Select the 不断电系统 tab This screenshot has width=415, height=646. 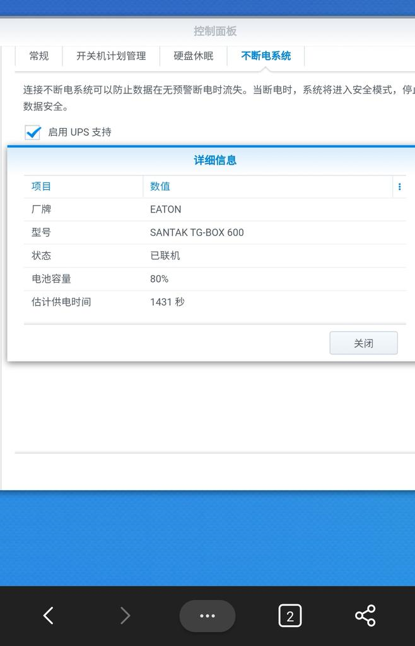click(x=266, y=56)
